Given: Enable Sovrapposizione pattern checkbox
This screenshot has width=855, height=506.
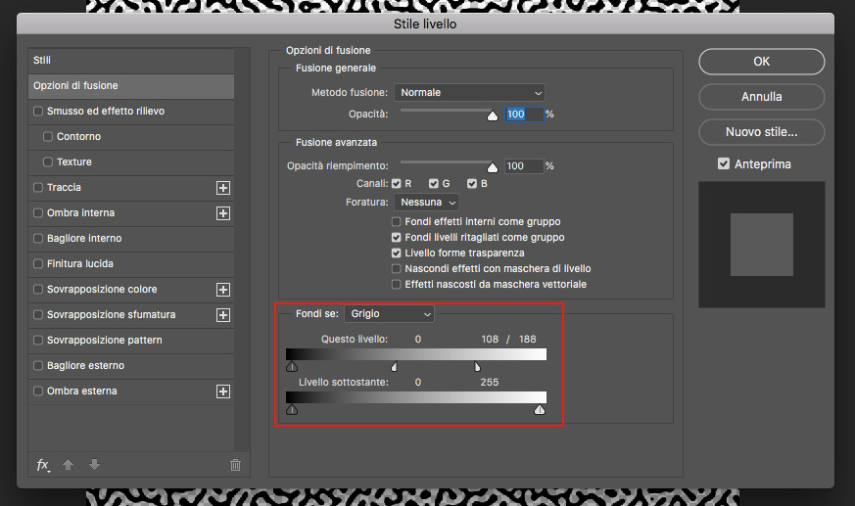Looking at the screenshot, I should [x=38, y=341].
